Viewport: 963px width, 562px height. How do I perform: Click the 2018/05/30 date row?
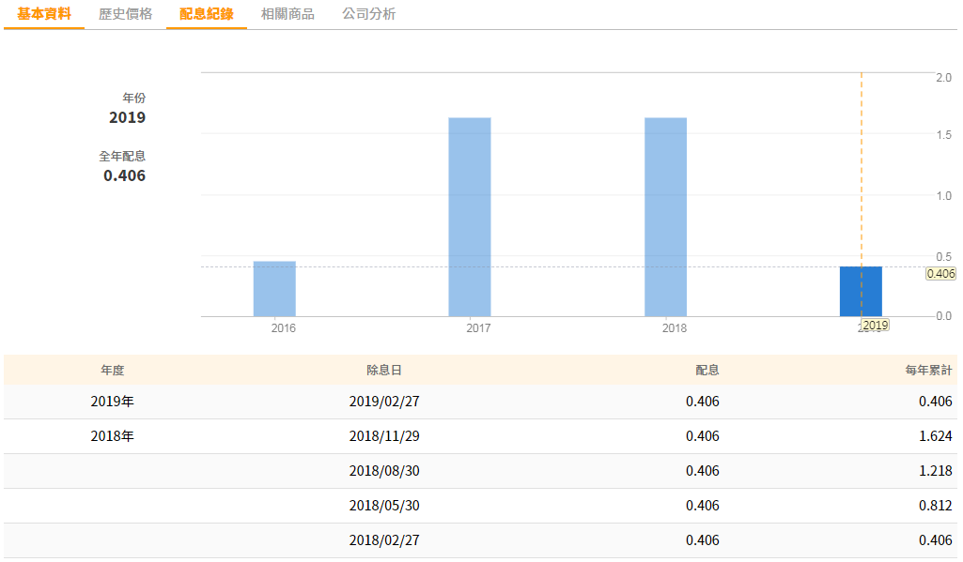(x=384, y=506)
